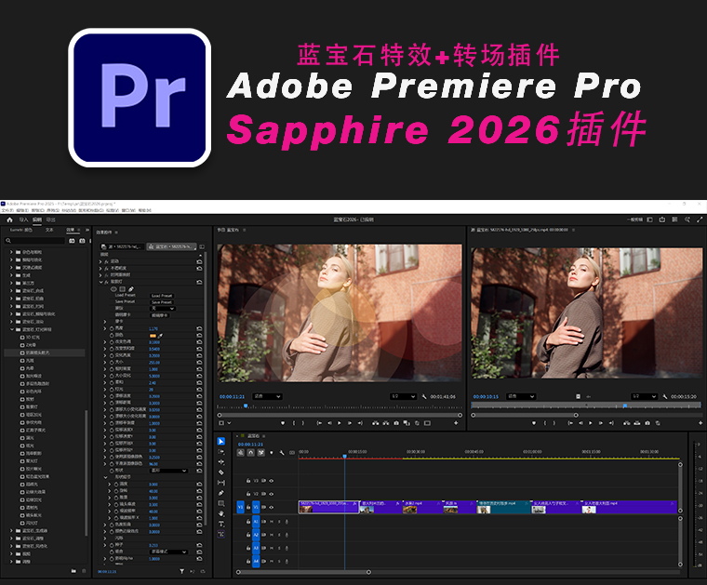Switch to the Lumetri 颜色 panel tab

[21, 230]
